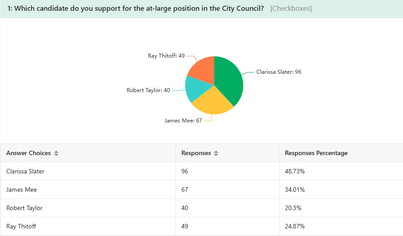Click the 'Ray Thitoff: 49' chart label
The width and height of the screenshot is (403, 236).
tap(166, 55)
